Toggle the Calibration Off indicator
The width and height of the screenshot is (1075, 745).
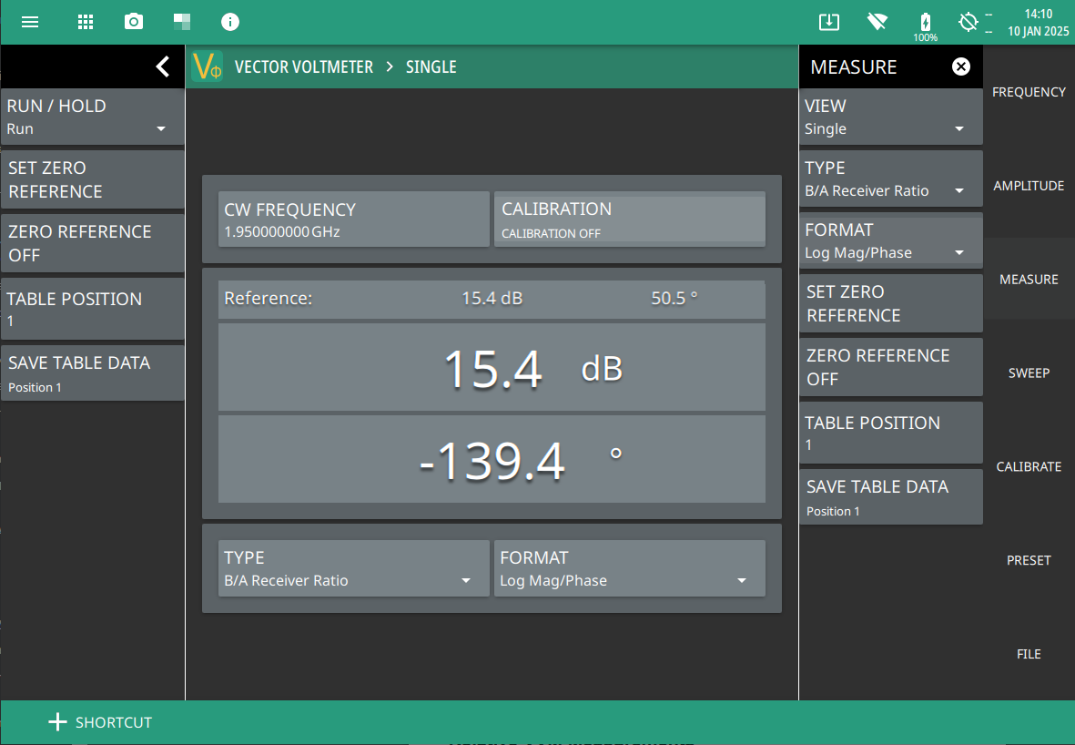pyautogui.click(x=629, y=219)
